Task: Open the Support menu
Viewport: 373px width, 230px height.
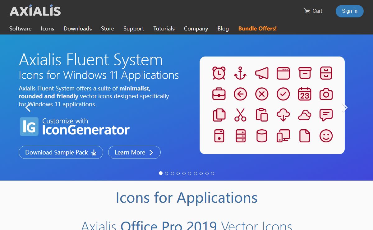Action: click(134, 29)
